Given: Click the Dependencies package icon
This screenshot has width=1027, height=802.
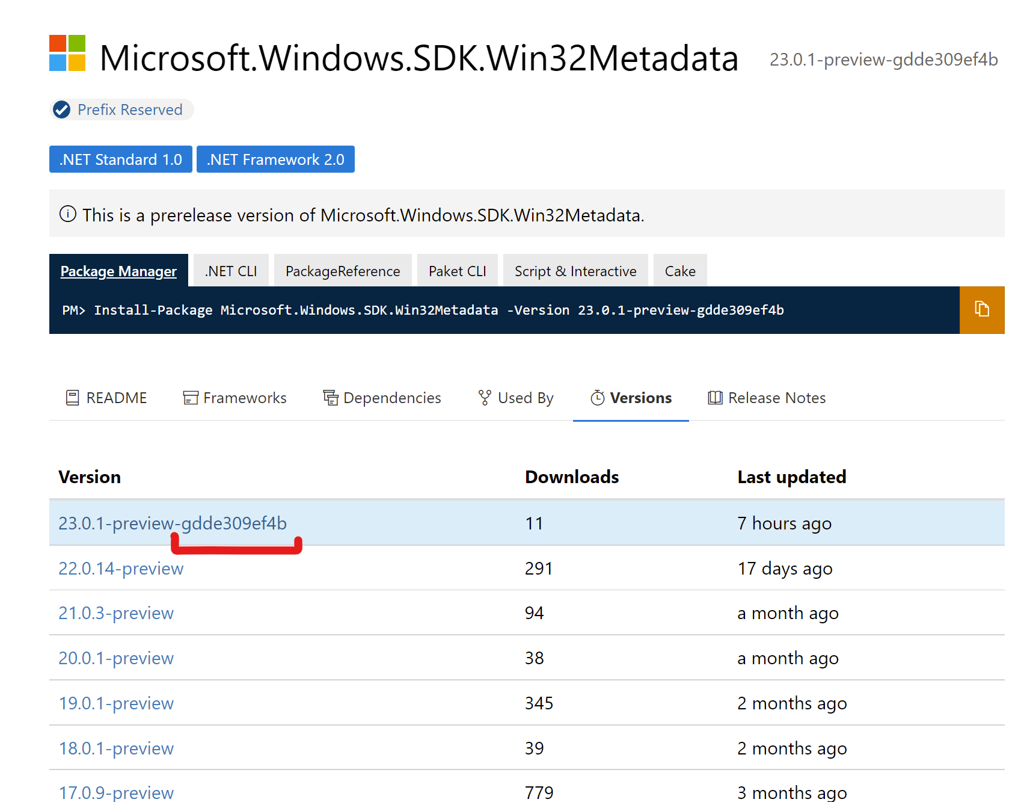Looking at the screenshot, I should tap(331, 397).
